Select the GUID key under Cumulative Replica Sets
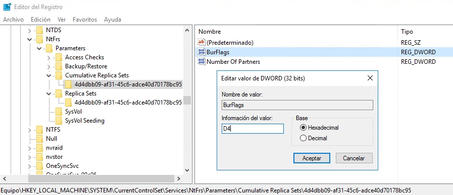 (128, 84)
